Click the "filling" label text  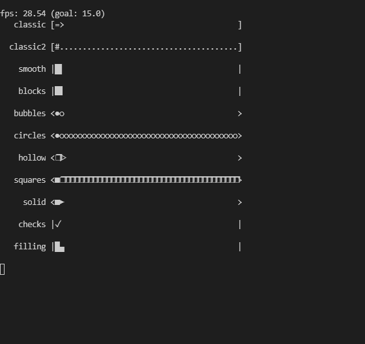click(30, 247)
